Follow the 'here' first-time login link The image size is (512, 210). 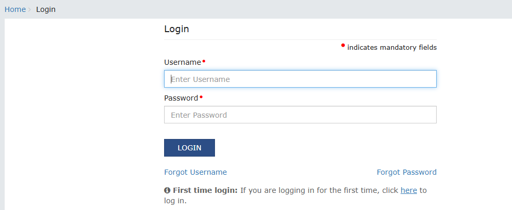click(x=409, y=190)
